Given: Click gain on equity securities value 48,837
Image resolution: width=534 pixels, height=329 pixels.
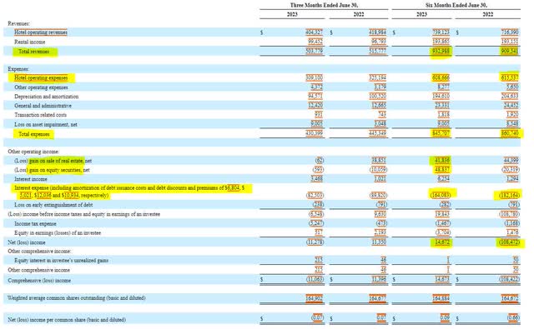Looking at the screenshot, I should [x=442, y=170].
